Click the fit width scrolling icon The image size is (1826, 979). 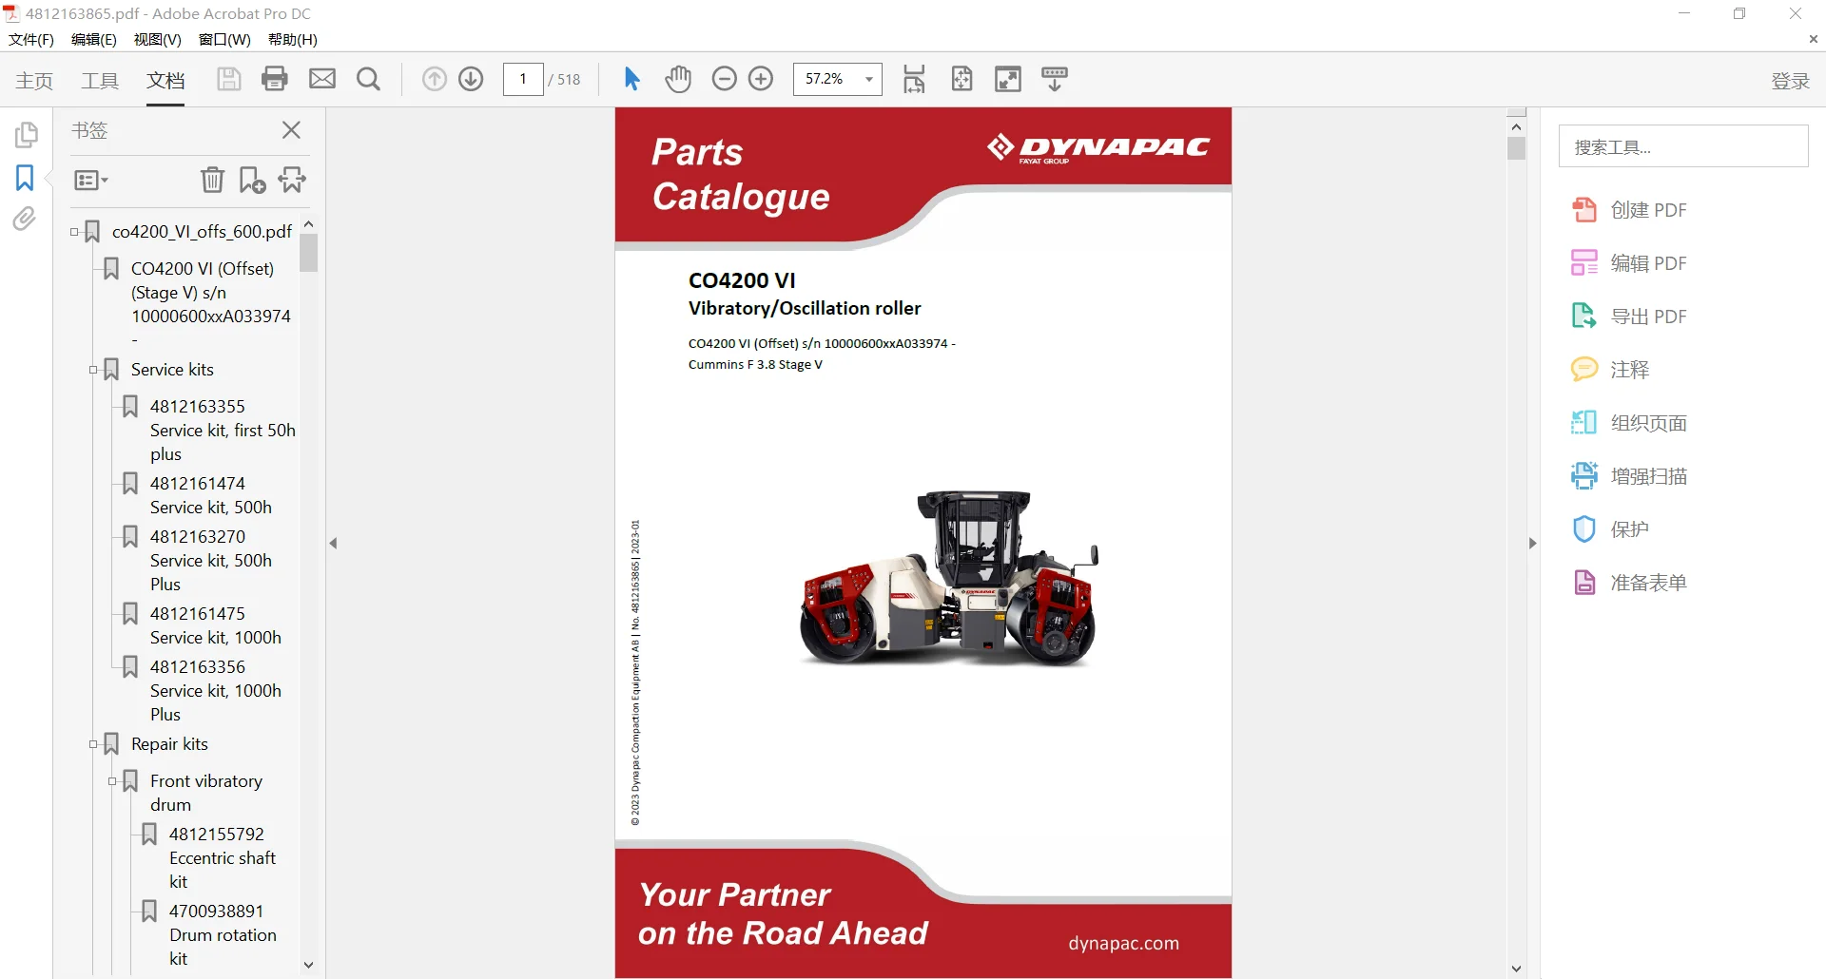click(914, 79)
